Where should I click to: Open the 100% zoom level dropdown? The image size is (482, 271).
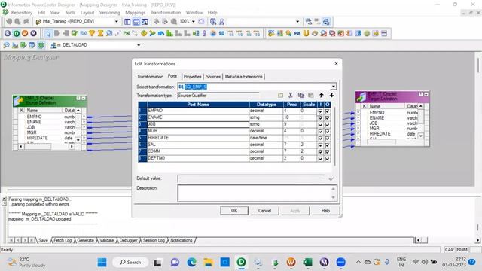point(194,22)
